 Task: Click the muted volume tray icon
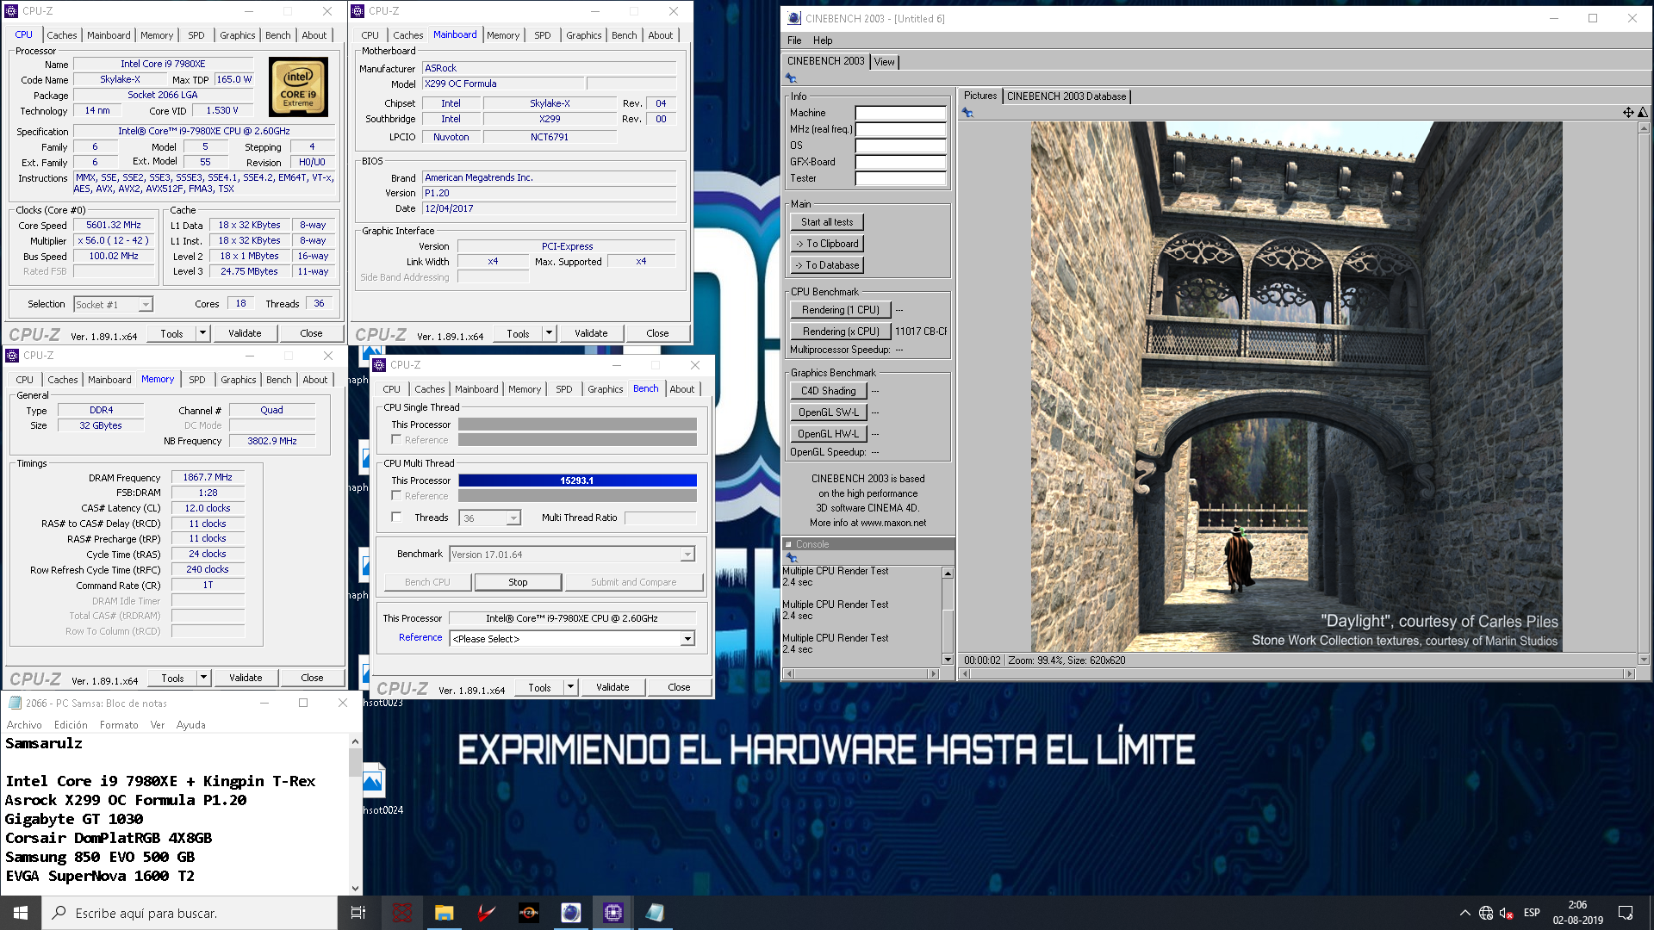tap(1507, 913)
